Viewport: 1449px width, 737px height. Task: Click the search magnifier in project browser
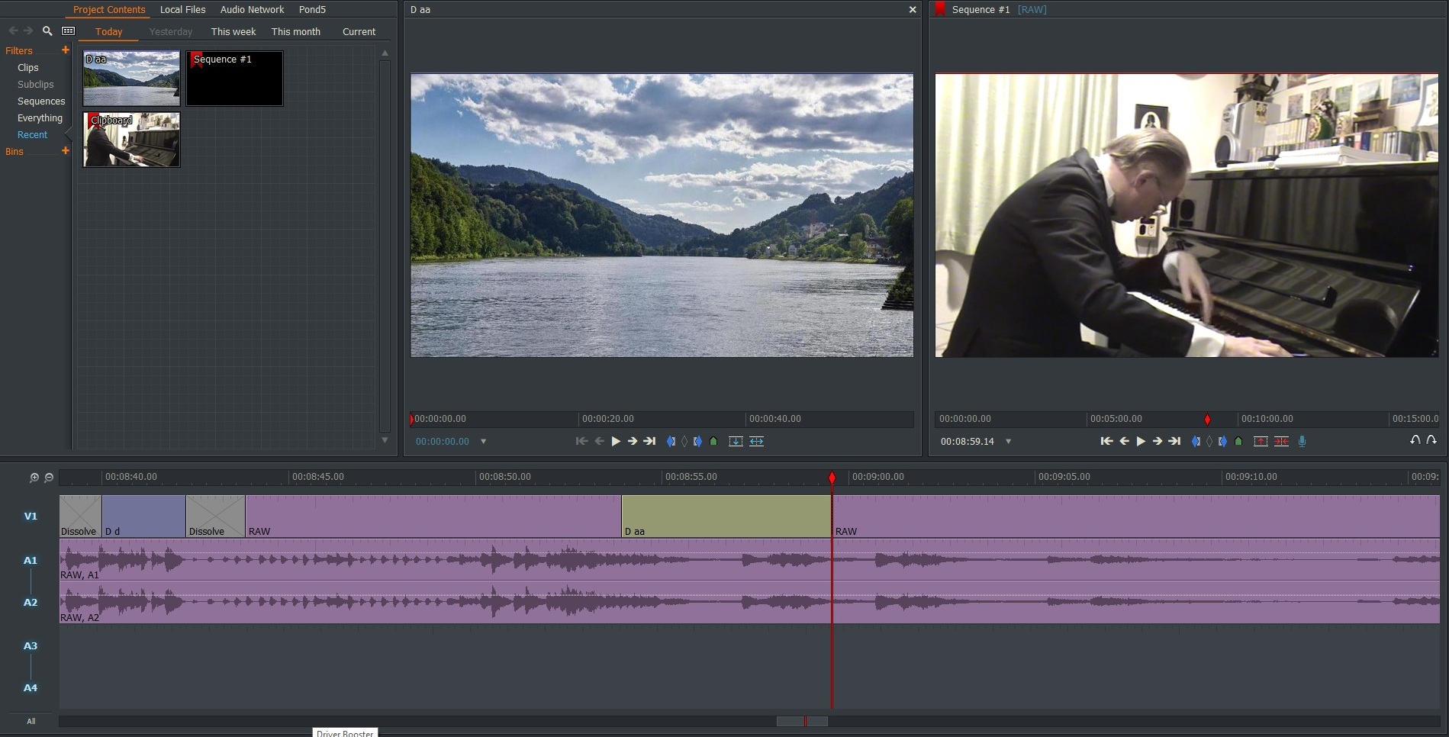coord(47,31)
